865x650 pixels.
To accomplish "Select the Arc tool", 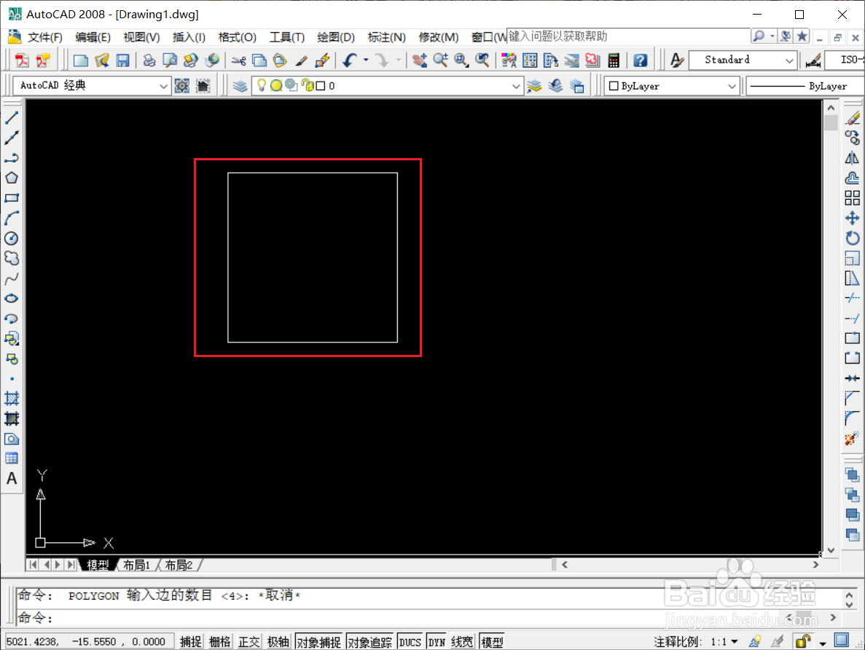I will tap(12, 218).
